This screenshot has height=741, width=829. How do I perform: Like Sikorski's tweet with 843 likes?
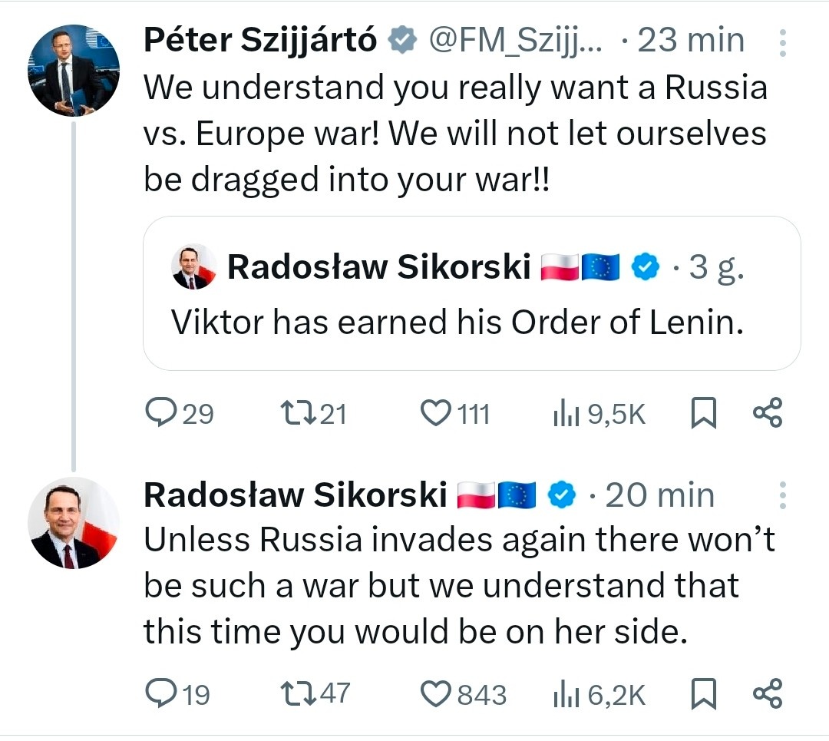point(436,694)
